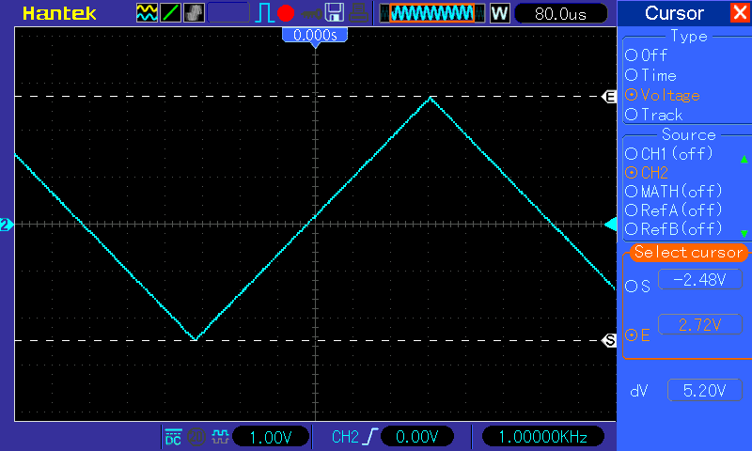Click the Select cursor button

coord(688,252)
